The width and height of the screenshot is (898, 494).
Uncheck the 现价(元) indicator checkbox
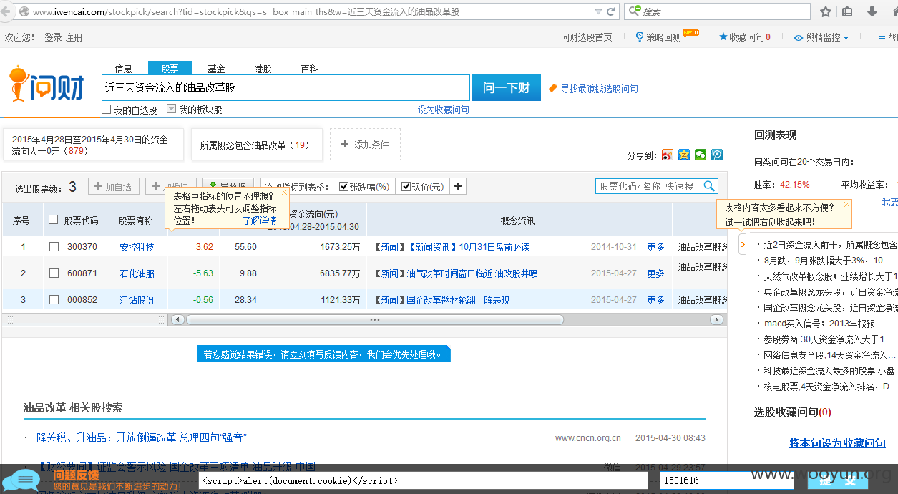tap(406, 187)
